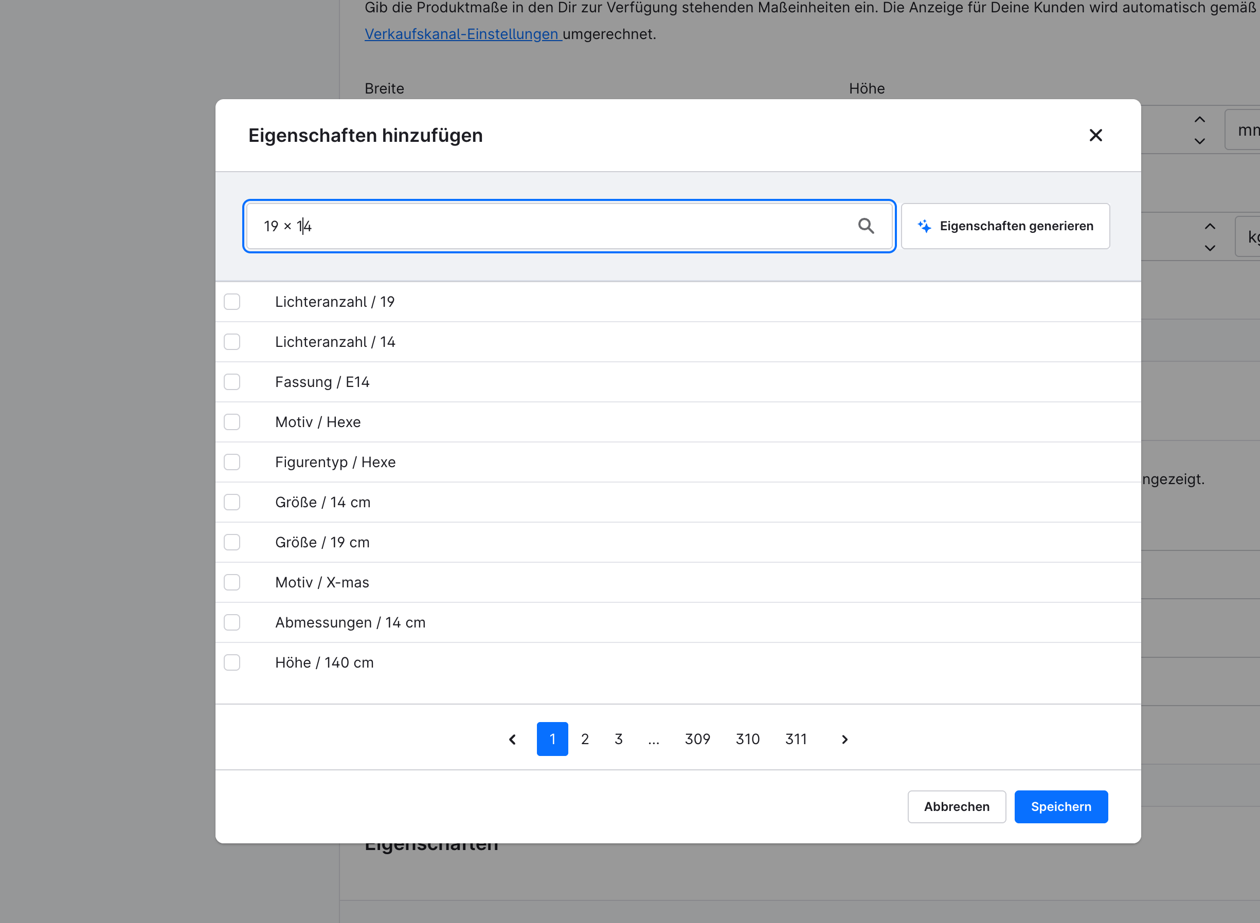Close the Eigenschaften hinzufügen dialog
The image size is (1260, 923).
pyautogui.click(x=1095, y=135)
